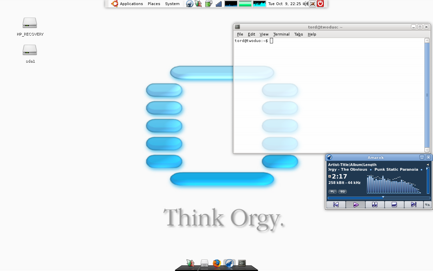The height and width of the screenshot is (271, 433).
Task: Click the terminal scrollbar down arrow
Action: 427,150
